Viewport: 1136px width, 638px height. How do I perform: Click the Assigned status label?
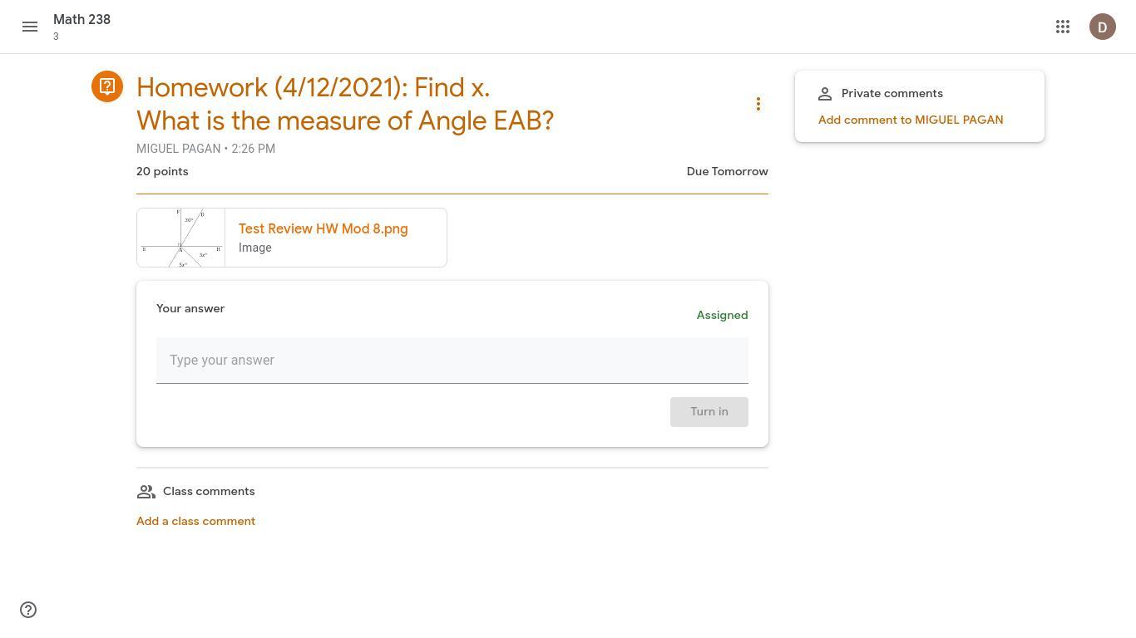[722, 315]
